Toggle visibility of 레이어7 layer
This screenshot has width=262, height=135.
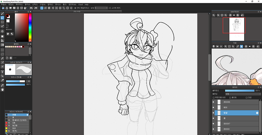[x=213, y=124]
